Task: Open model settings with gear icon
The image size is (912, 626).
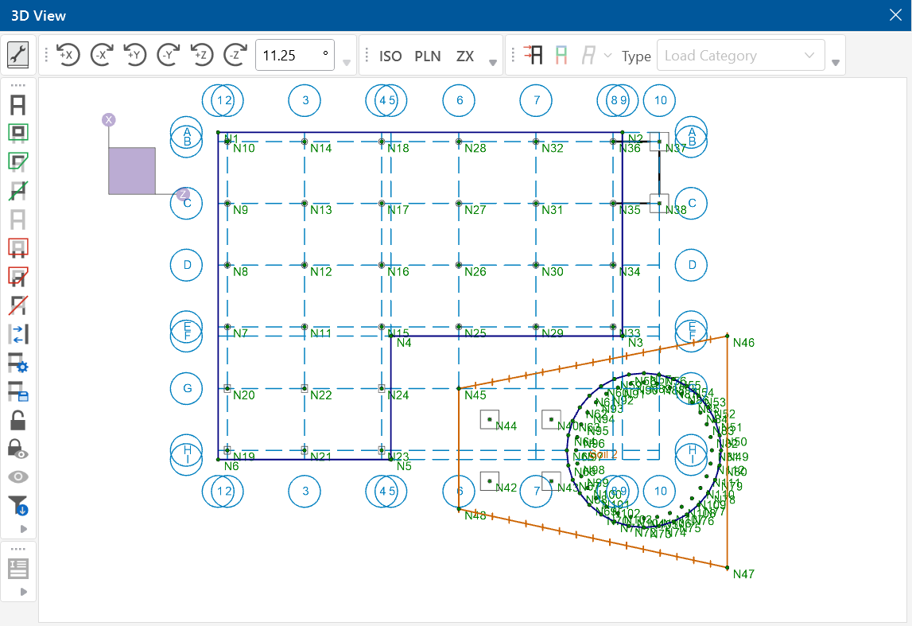Action: pyautogui.click(x=18, y=363)
